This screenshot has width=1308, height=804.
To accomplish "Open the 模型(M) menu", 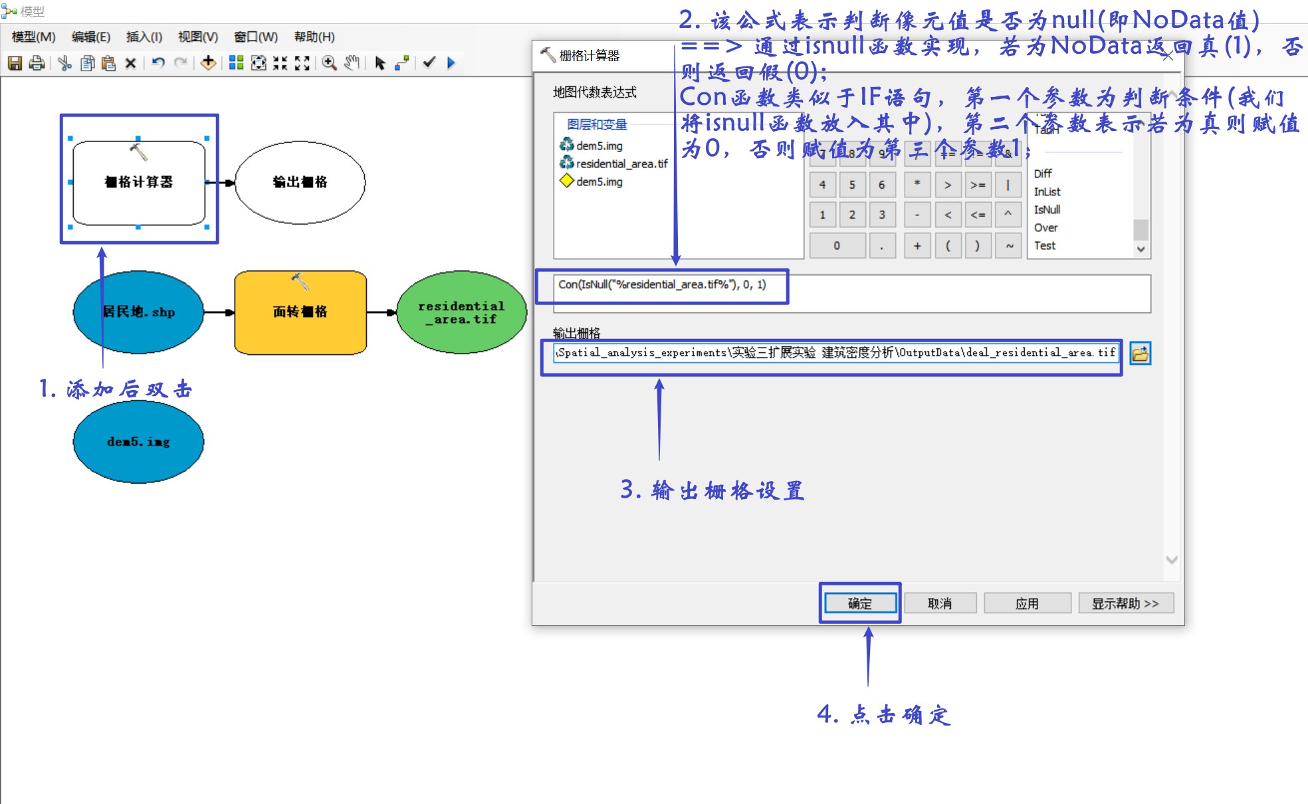I will point(33,37).
